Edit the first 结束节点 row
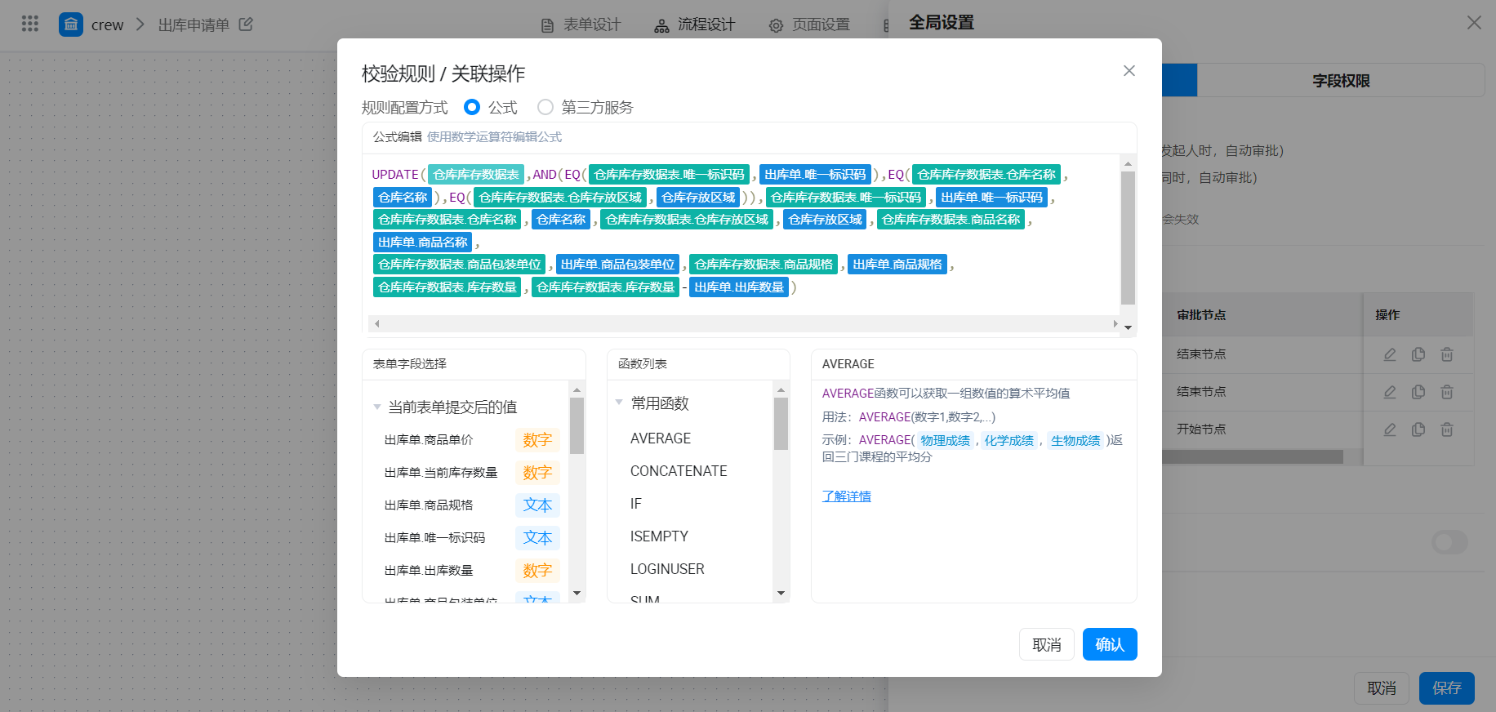The height and width of the screenshot is (712, 1496). pos(1390,354)
